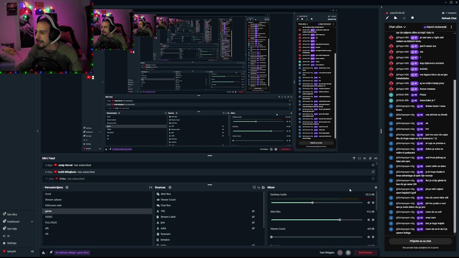
Task: Collapse the left editor side arrow
Action: click(x=38, y=131)
